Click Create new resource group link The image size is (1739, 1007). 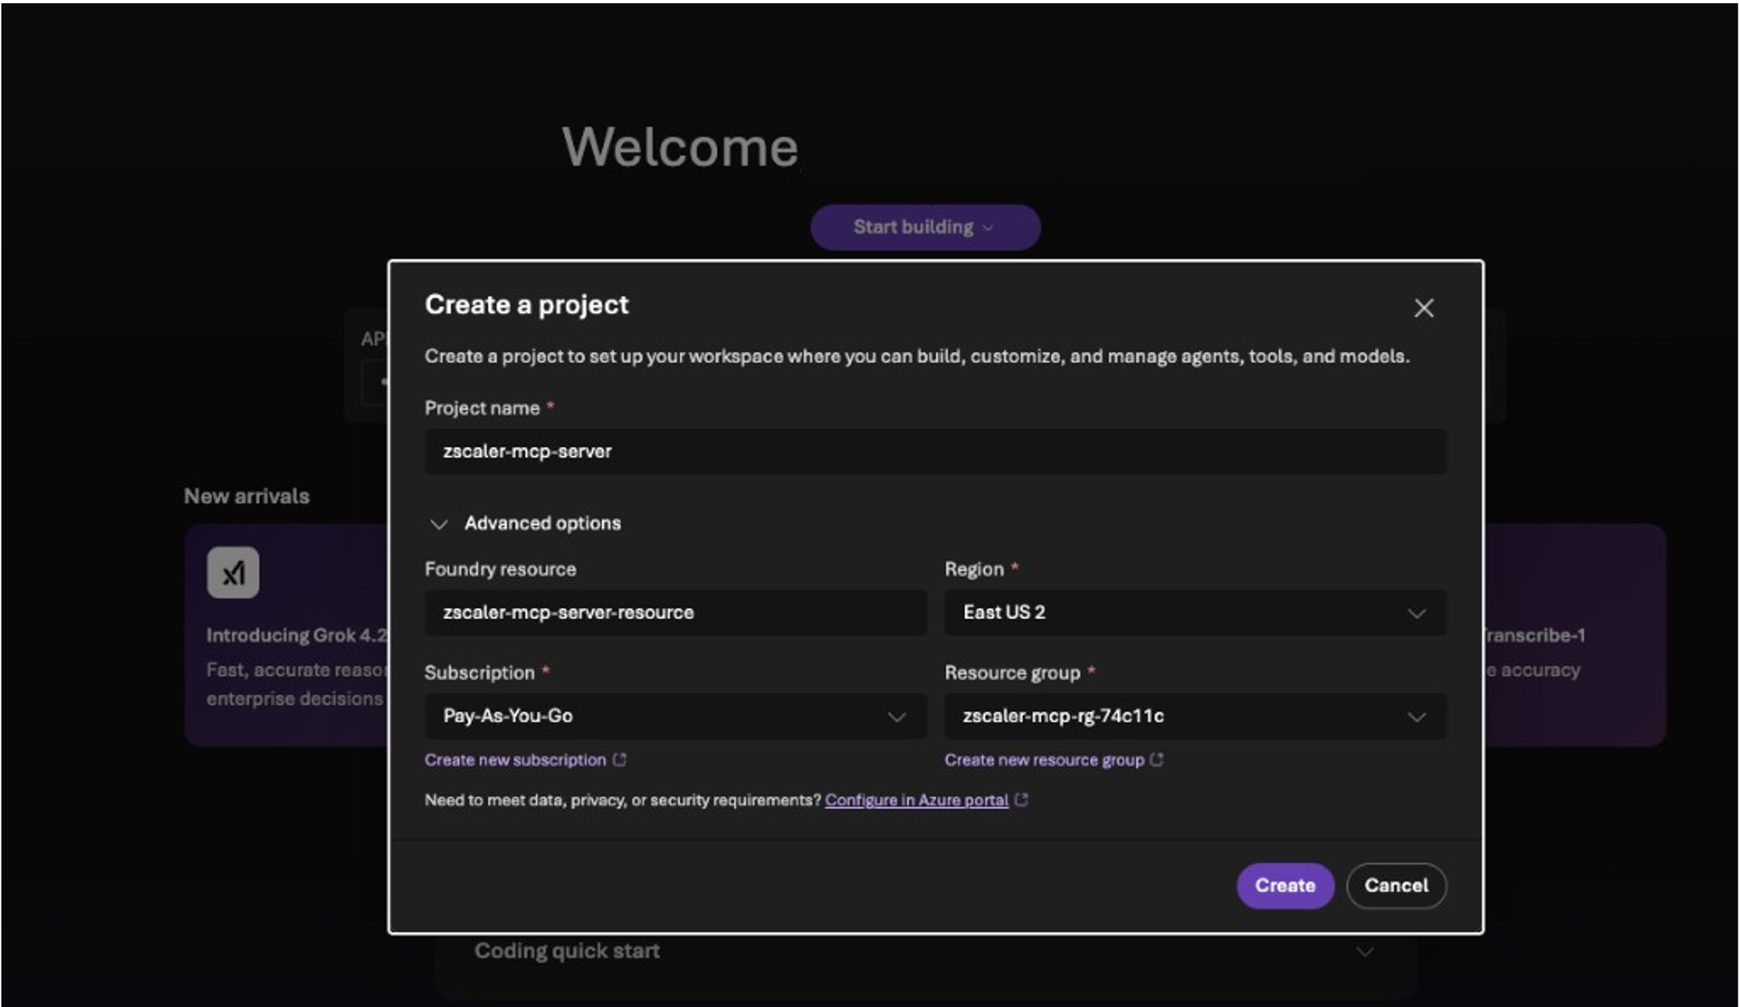point(1044,760)
